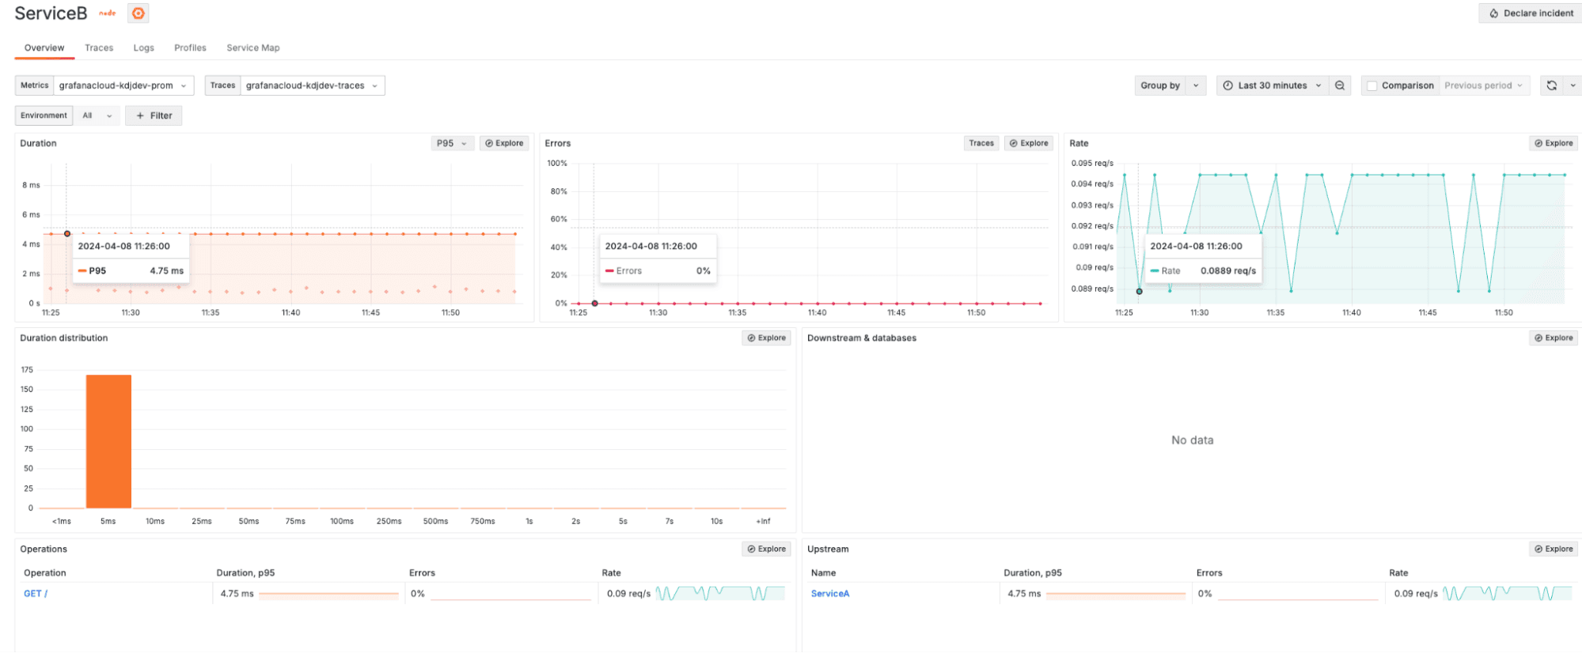The width and height of the screenshot is (1582, 653).
Task: Click the teal Rate legend swatch in the tooltip
Action: [x=1155, y=270]
